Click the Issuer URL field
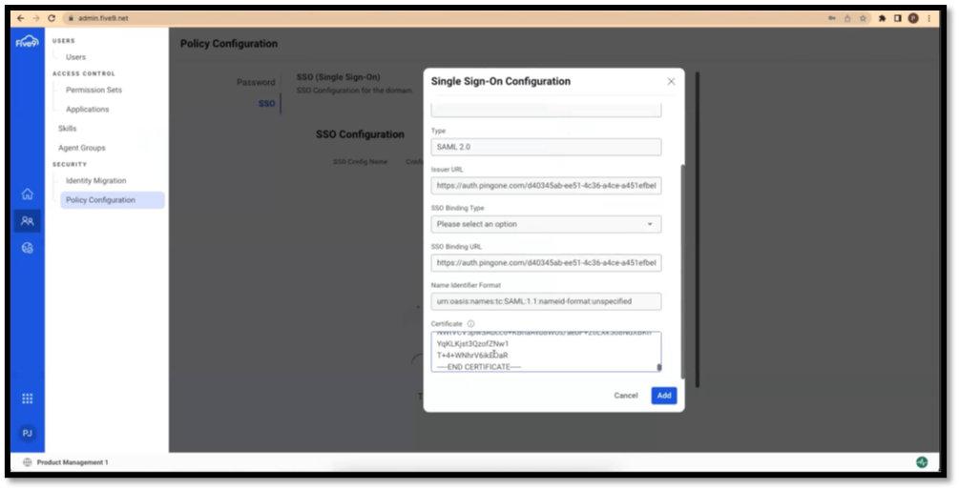The height and width of the screenshot is (490, 959). (x=546, y=186)
